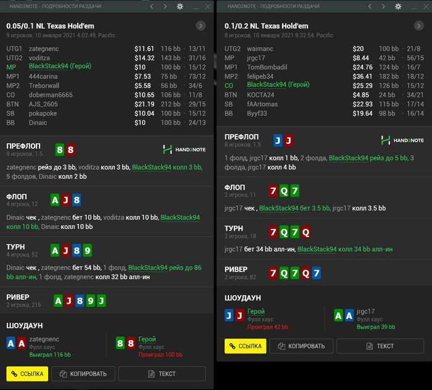The height and width of the screenshot is (390, 432).
Task: Go to next hand in right window
Action: 383,6
